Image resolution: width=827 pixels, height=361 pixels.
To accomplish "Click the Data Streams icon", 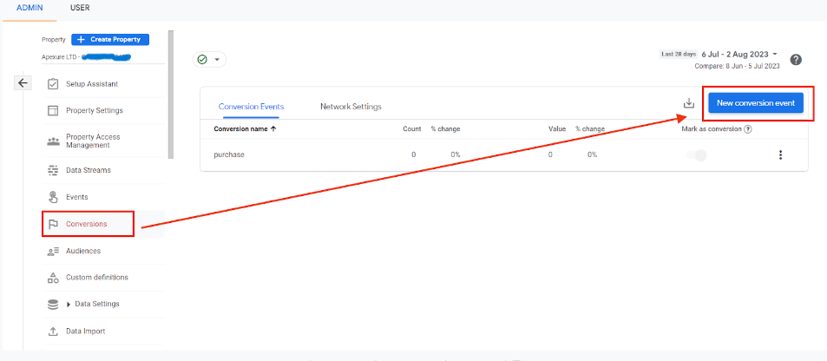I will [53, 170].
